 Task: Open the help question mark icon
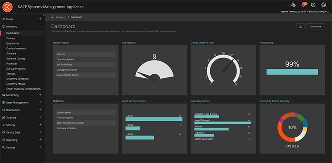click(313, 5)
